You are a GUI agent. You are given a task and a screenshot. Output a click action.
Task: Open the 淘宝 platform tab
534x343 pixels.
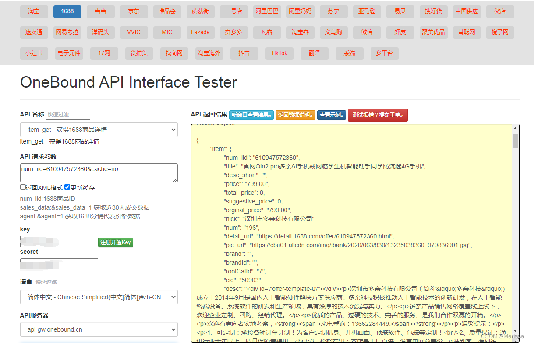click(x=34, y=11)
